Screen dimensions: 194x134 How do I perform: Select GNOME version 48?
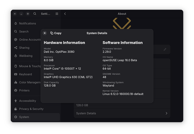(x=104, y=77)
